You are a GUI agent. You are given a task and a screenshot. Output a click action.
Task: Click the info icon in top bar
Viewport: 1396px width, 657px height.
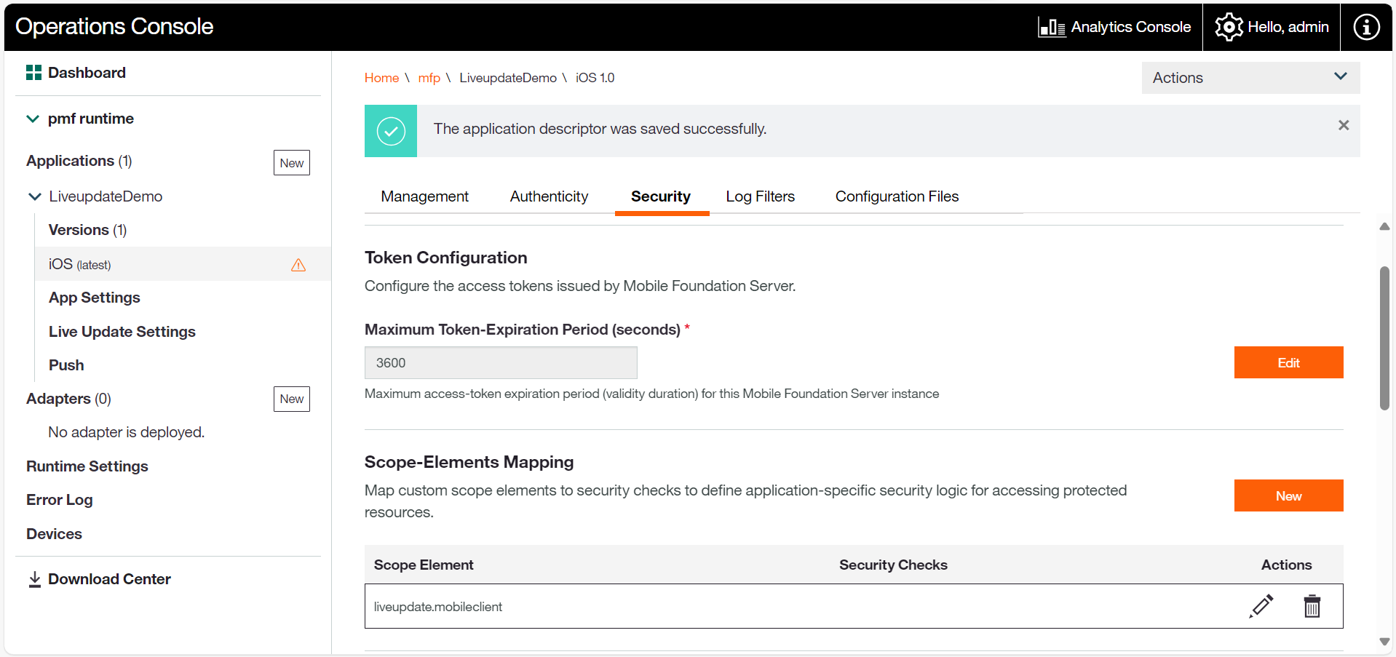(x=1365, y=27)
